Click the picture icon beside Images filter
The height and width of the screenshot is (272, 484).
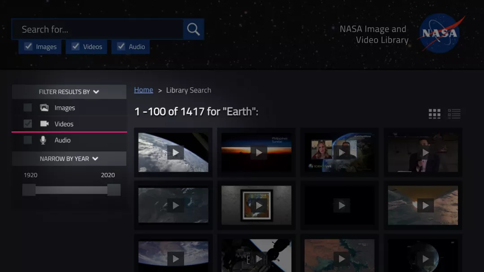(44, 107)
